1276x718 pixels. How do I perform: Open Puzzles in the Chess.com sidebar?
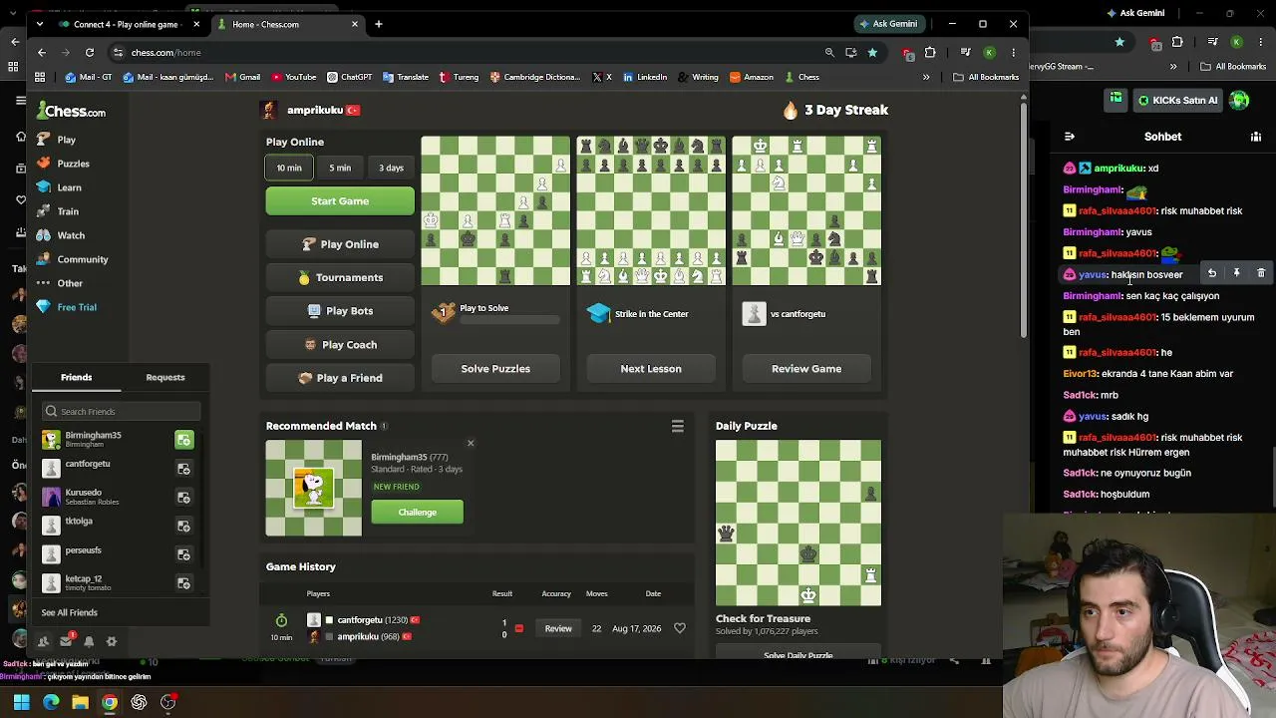63,164
